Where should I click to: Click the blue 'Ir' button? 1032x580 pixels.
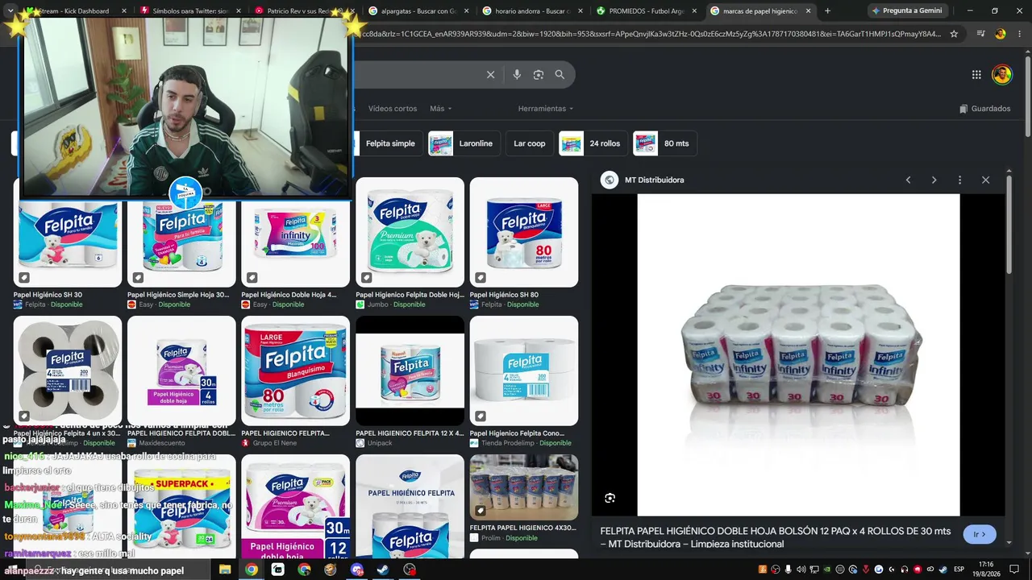click(x=980, y=534)
